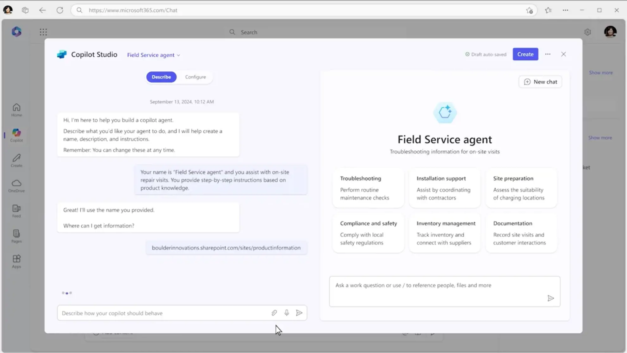Click the 'Where can I get information?' message

(x=99, y=225)
